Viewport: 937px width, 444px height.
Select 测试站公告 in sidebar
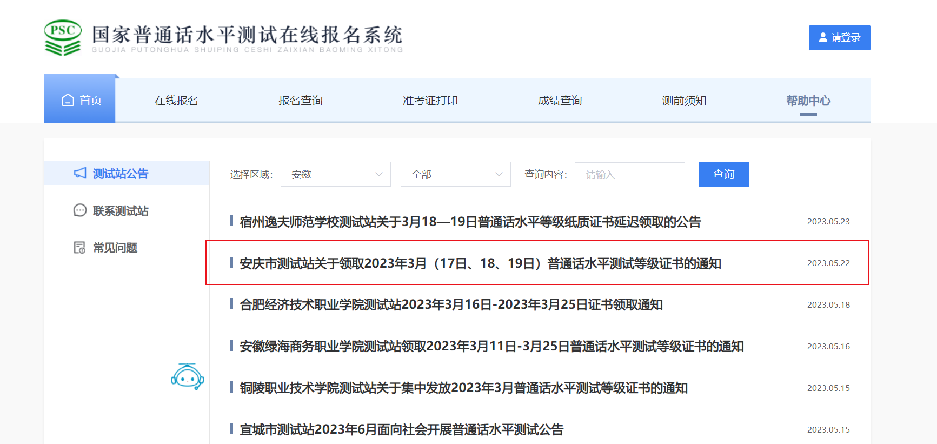[127, 173]
